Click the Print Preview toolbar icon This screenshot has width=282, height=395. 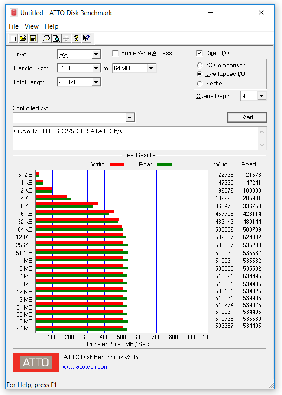56,38
